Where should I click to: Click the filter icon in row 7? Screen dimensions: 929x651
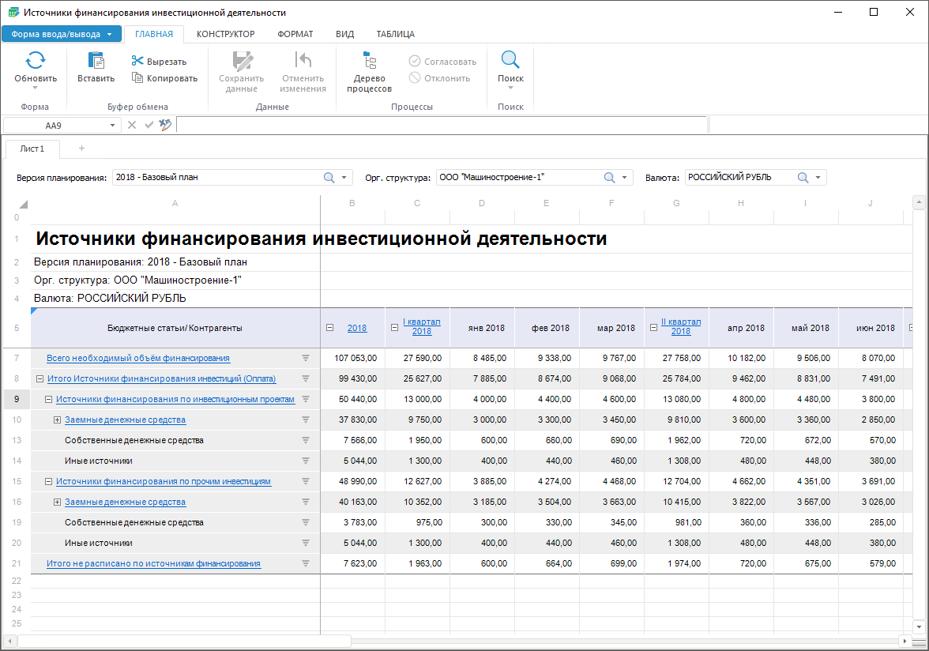[x=306, y=358]
